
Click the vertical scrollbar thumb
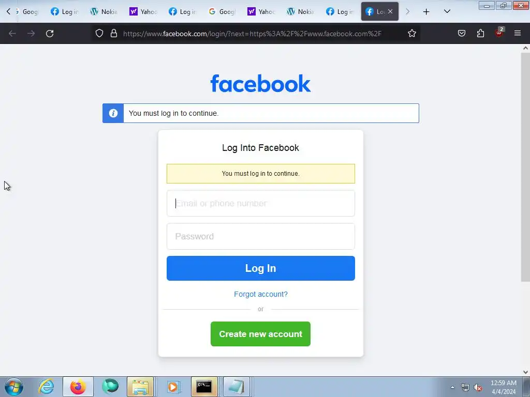[525, 167]
